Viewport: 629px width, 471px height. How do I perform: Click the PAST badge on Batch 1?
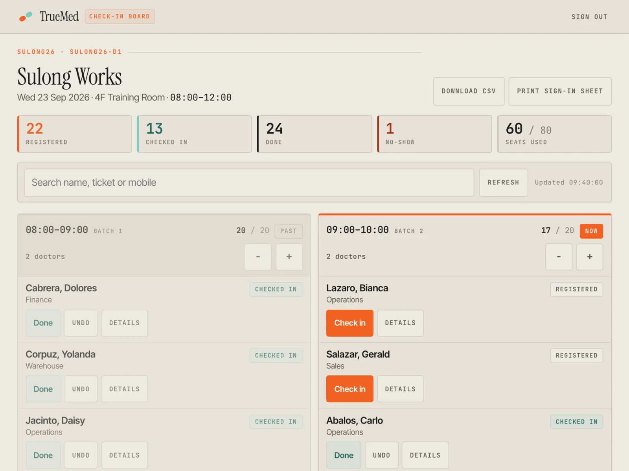click(x=289, y=231)
